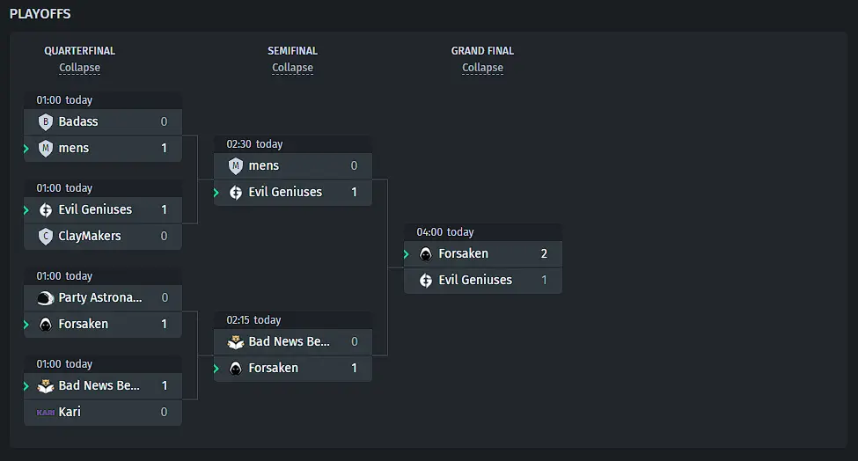Collapse the Quarterfinal column
858x461 pixels.
point(80,68)
